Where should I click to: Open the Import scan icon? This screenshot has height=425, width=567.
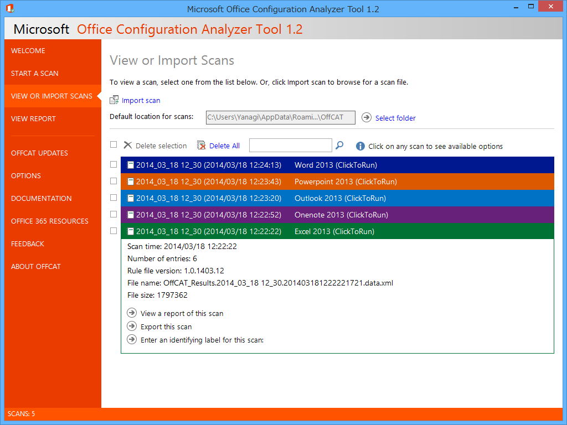114,100
